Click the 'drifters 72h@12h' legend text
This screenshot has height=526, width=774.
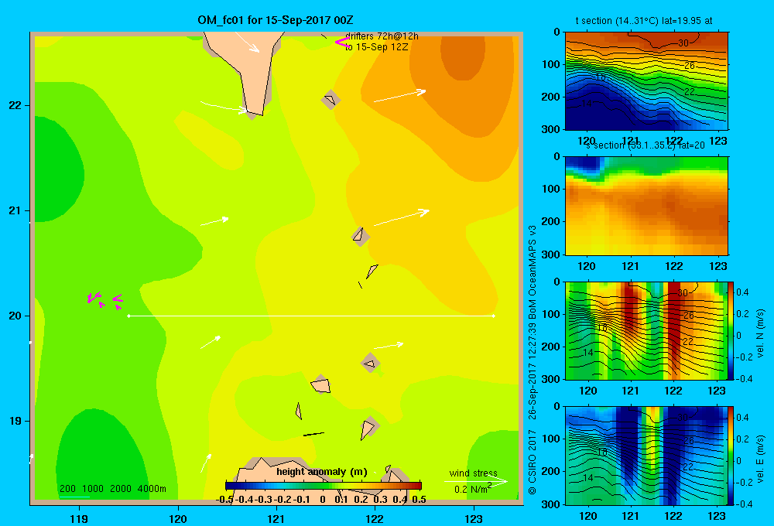382,36
